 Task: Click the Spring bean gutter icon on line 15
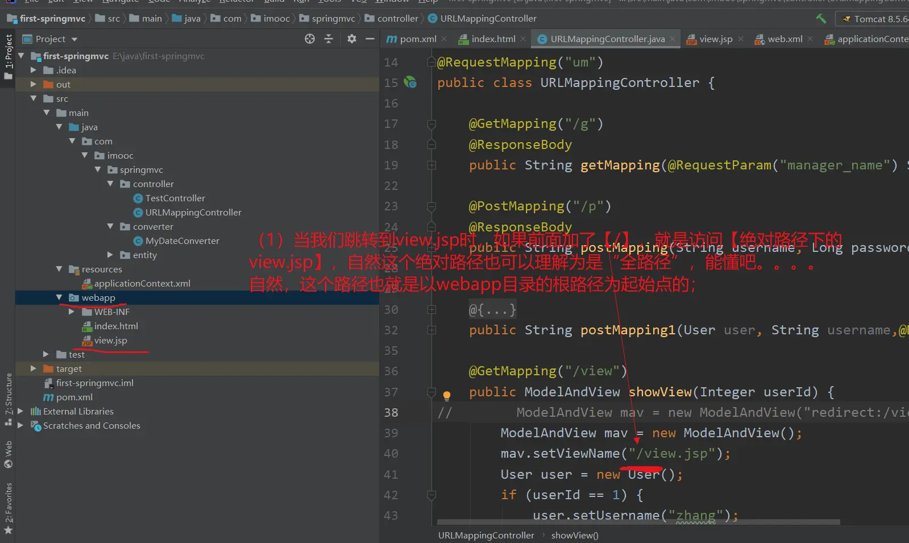point(410,82)
